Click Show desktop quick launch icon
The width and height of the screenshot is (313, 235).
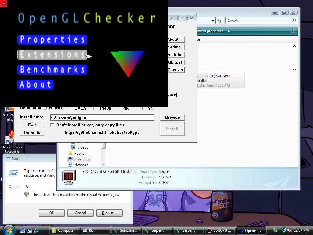tap(22, 230)
